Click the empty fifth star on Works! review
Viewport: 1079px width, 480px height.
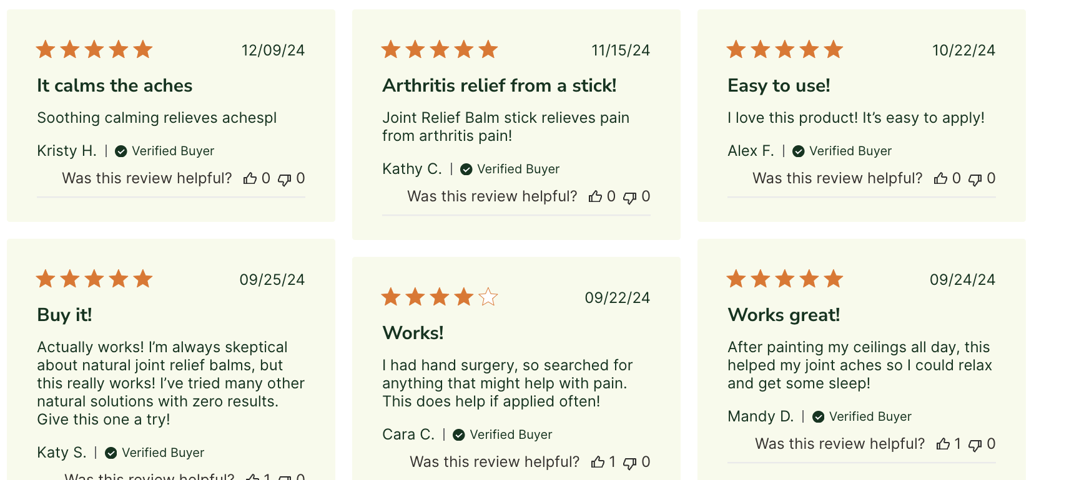tap(488, 297)
